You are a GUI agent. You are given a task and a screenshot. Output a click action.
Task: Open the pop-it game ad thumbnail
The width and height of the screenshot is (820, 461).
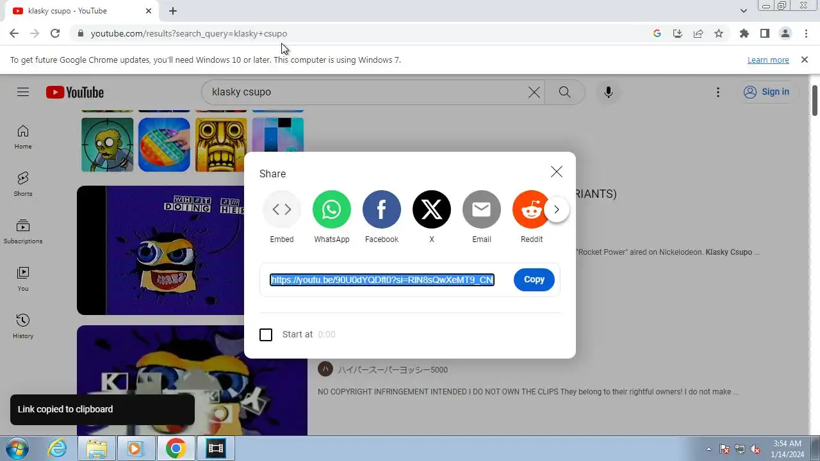tap(164, 145)
